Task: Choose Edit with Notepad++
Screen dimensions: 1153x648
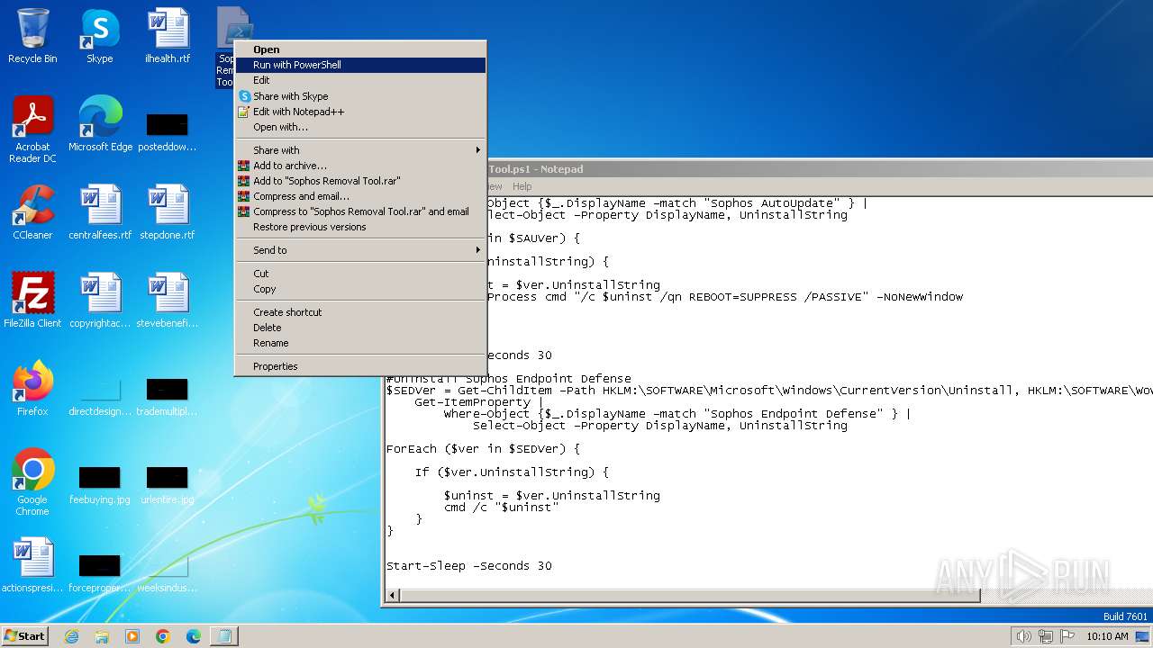Action: (x=360, y=112)
